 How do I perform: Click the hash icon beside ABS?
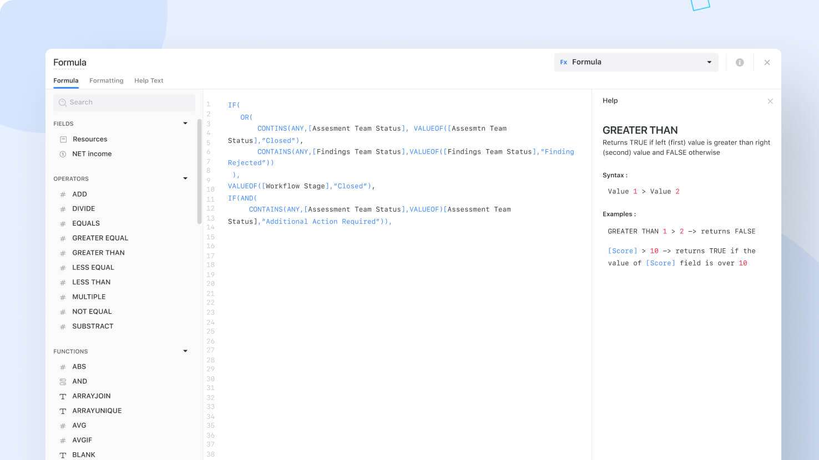(x=63, y=367)
